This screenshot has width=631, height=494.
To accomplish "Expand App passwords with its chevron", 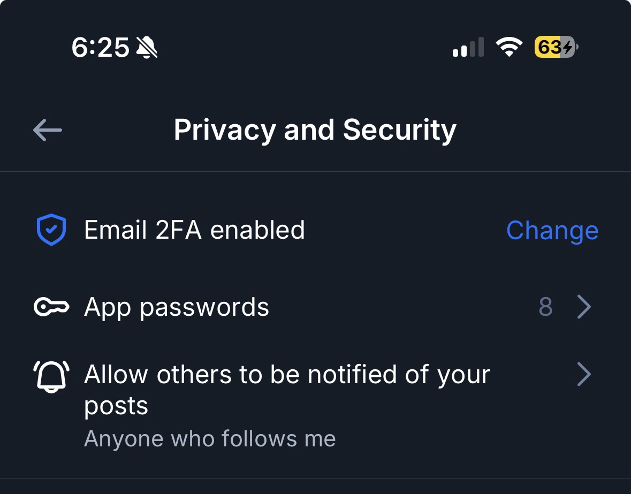I will (x=584, y=307).
